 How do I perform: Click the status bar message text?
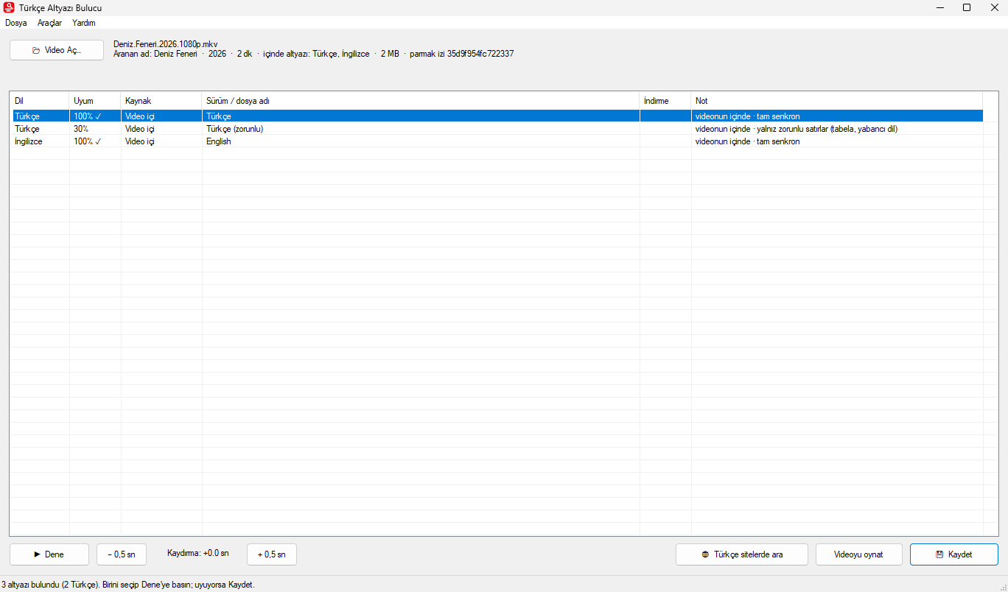coord(128,585)
